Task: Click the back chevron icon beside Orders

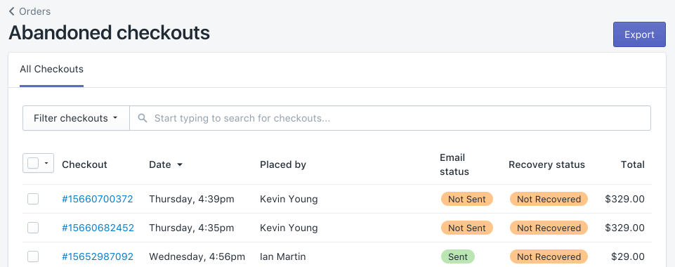Action: click(12, 11)
